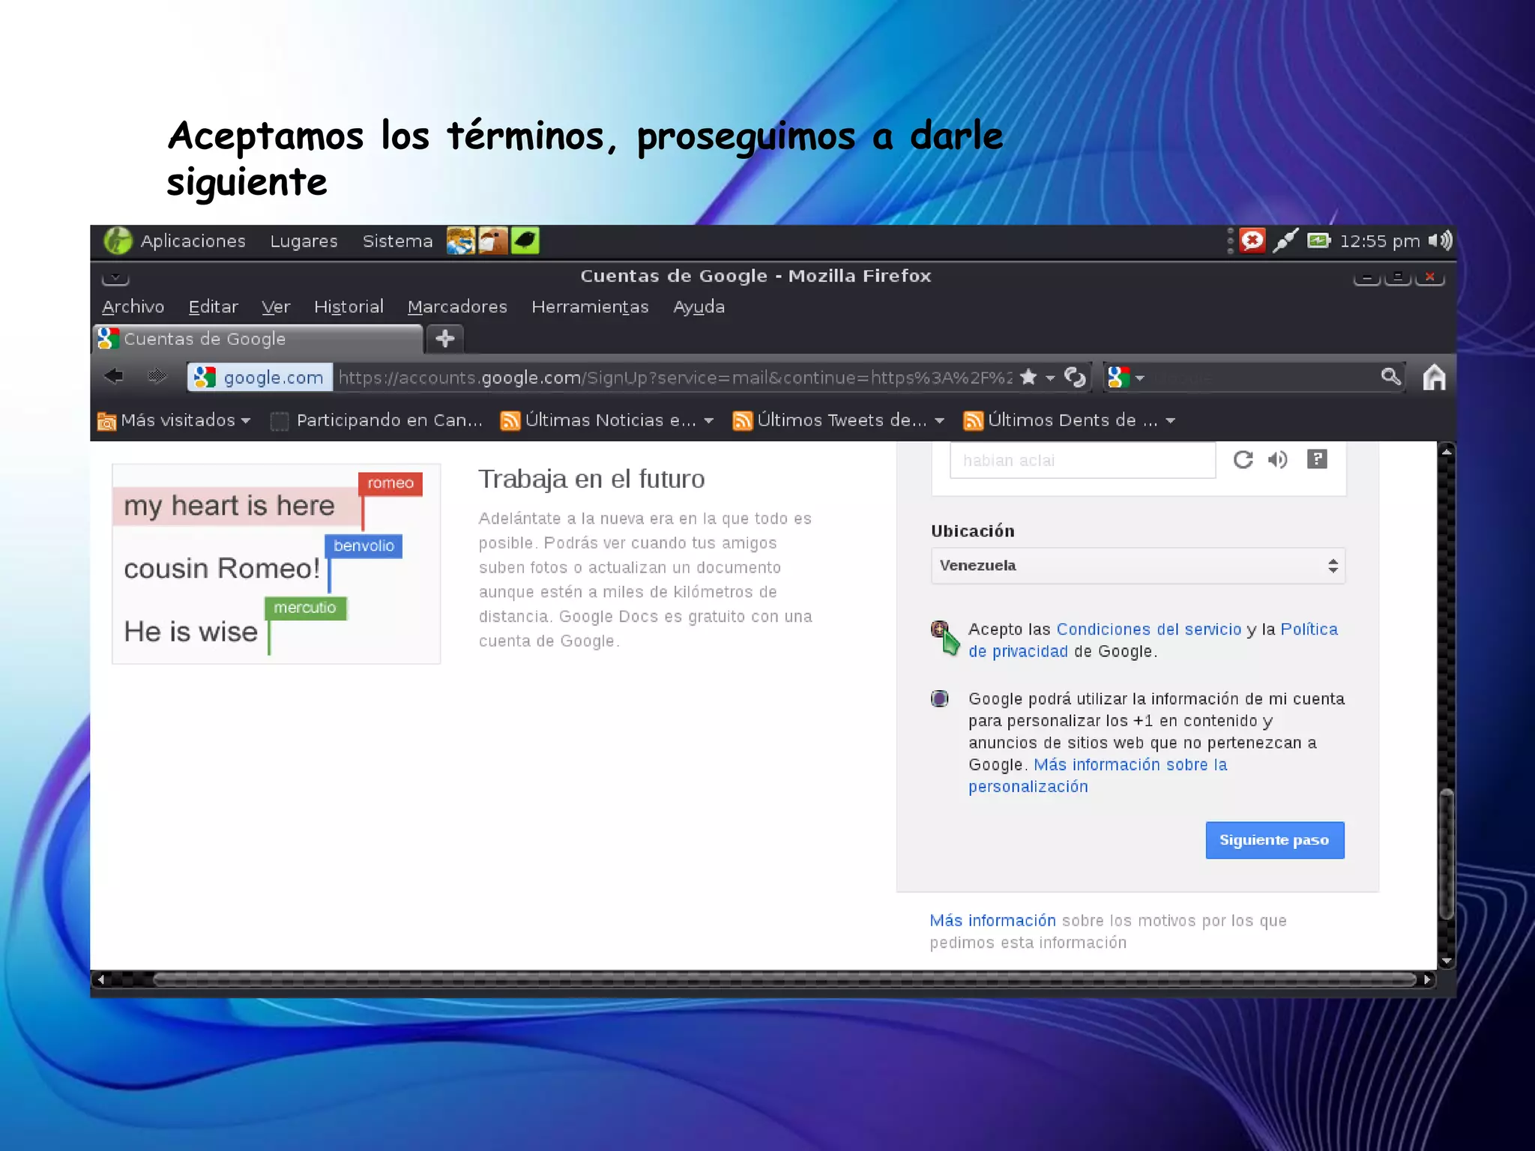Click the captcha text input field
This screenshot has height=1151, width=1535.
click(1082, 460)
